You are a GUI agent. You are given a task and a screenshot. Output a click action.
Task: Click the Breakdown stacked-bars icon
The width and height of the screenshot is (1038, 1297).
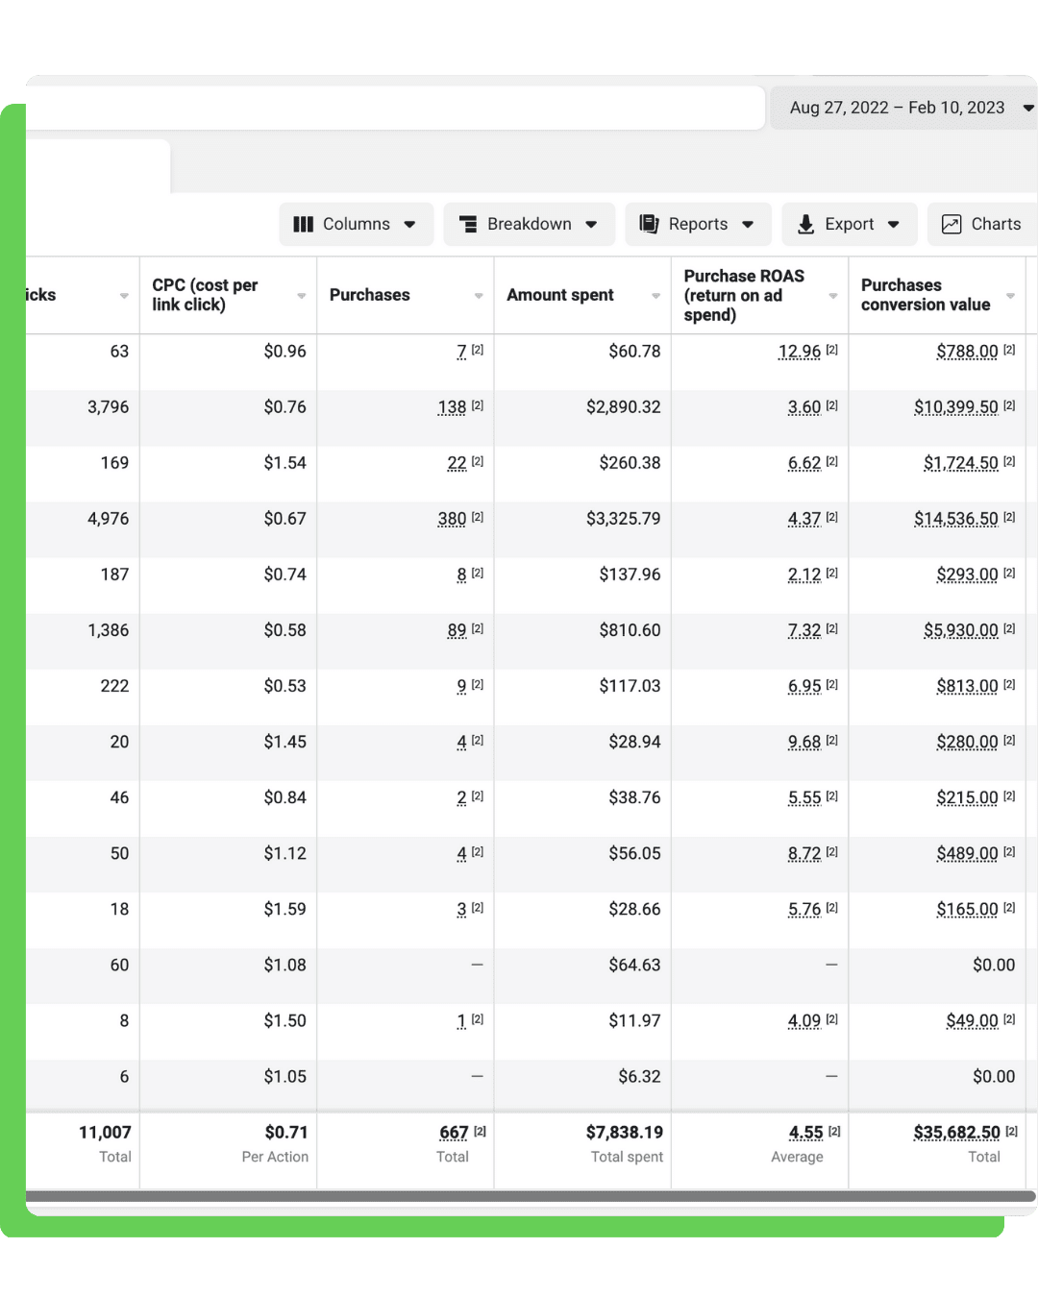(468, 224)
